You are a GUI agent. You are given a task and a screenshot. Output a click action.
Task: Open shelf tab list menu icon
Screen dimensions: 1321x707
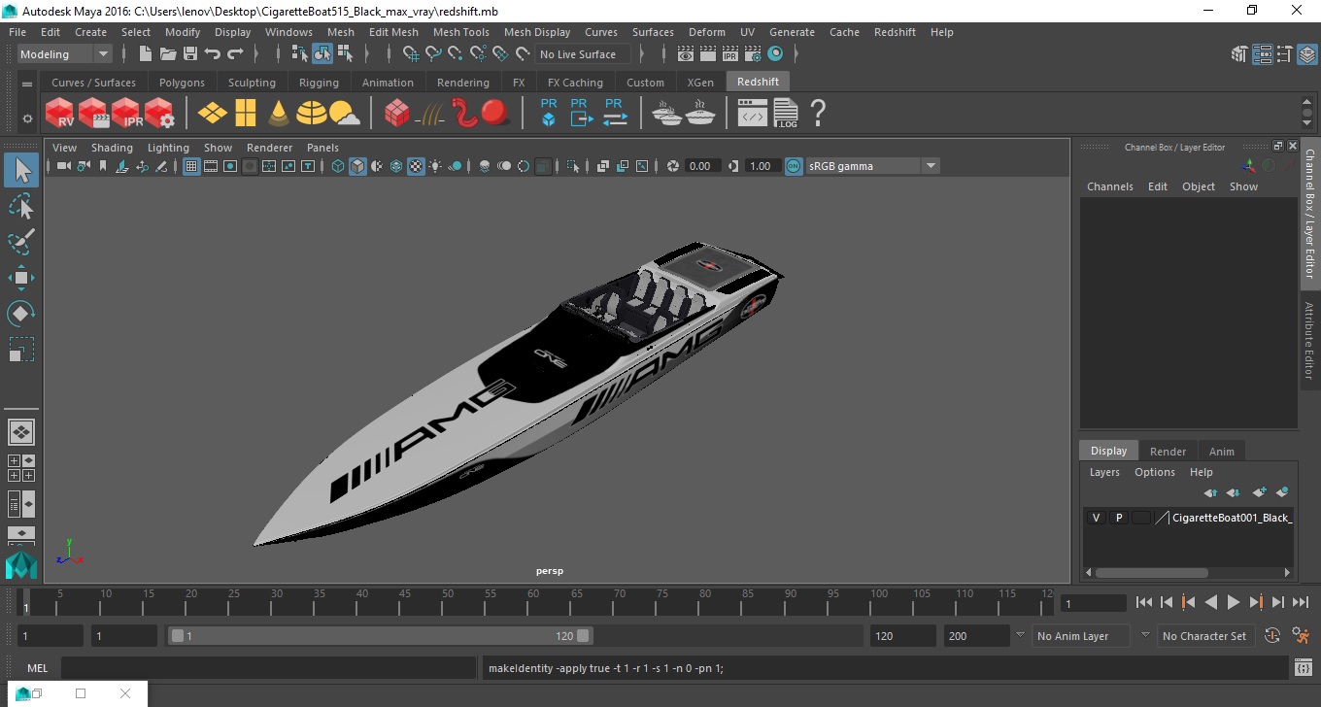(27, 84)
